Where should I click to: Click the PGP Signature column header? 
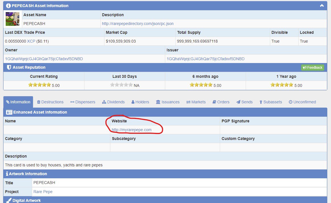pyautogui.click(x=235, y=121)
